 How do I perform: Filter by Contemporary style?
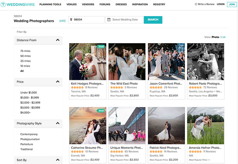(29, 134)
